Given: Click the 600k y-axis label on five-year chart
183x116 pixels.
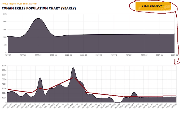Looking at the screenshot, I should pyautogui.click(x=4, y=75).
